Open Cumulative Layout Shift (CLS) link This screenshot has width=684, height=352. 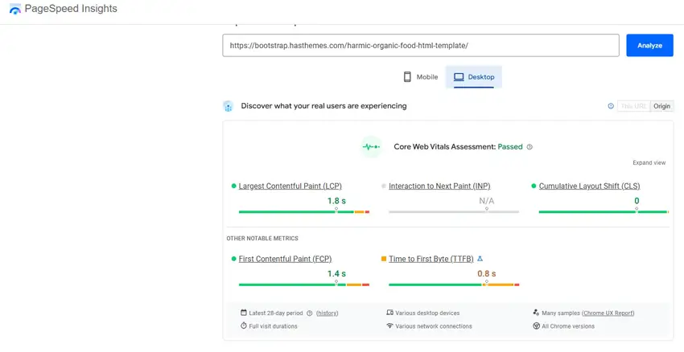[x=589, y=186]
